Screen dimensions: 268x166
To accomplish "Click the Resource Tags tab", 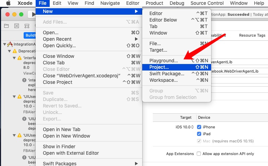I will (252, 35).
